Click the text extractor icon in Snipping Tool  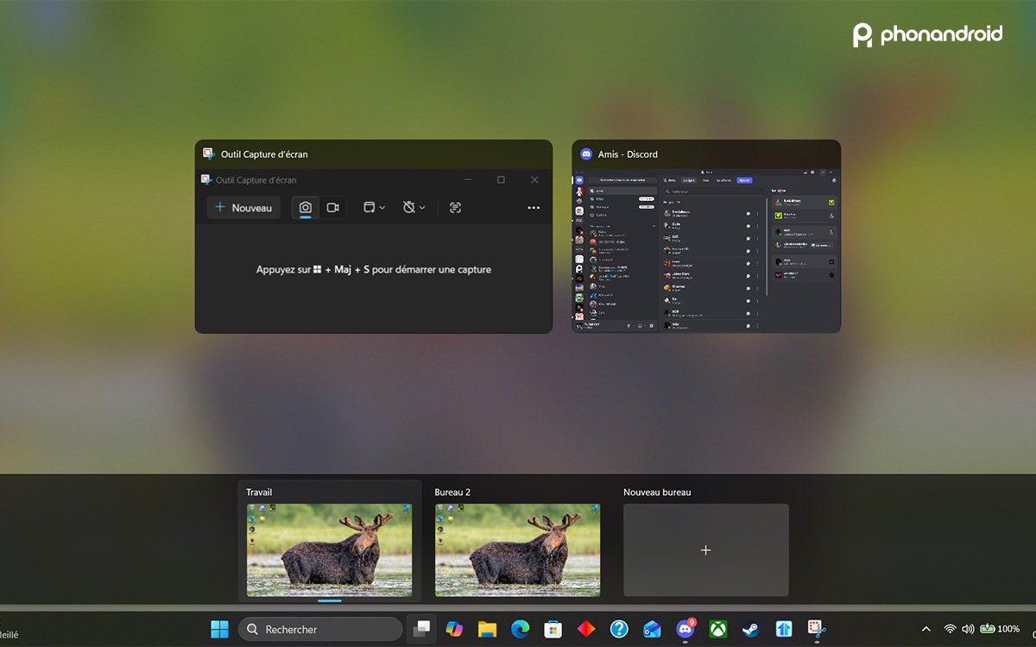456,208
